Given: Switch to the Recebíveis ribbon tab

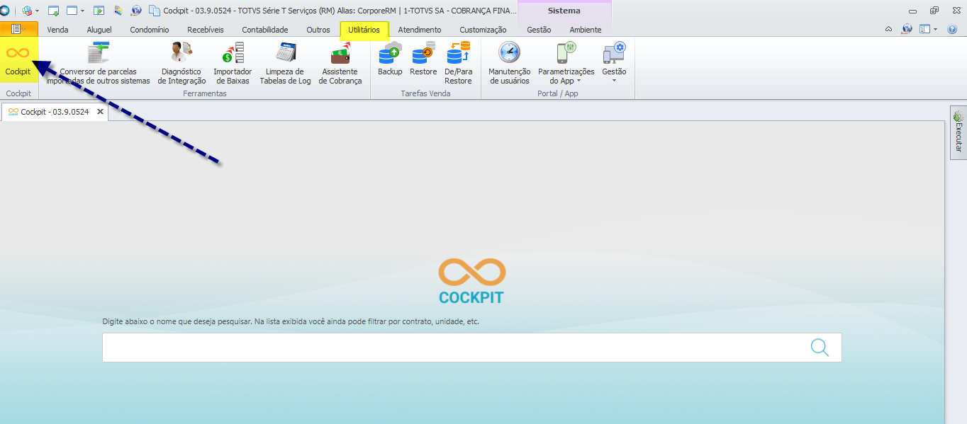Looking at the screenshot, I should tap(206, 30).
